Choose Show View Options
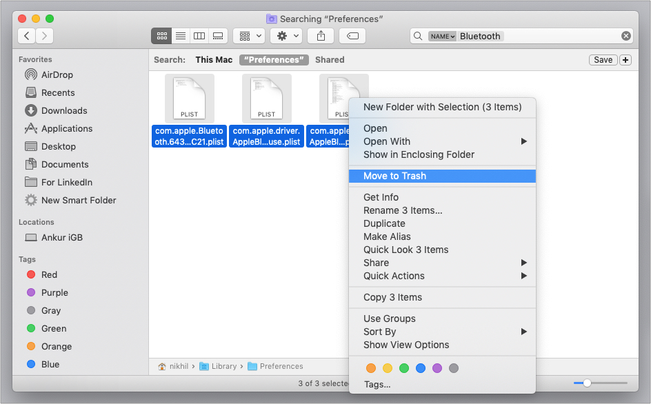 (x=442, y=345)
